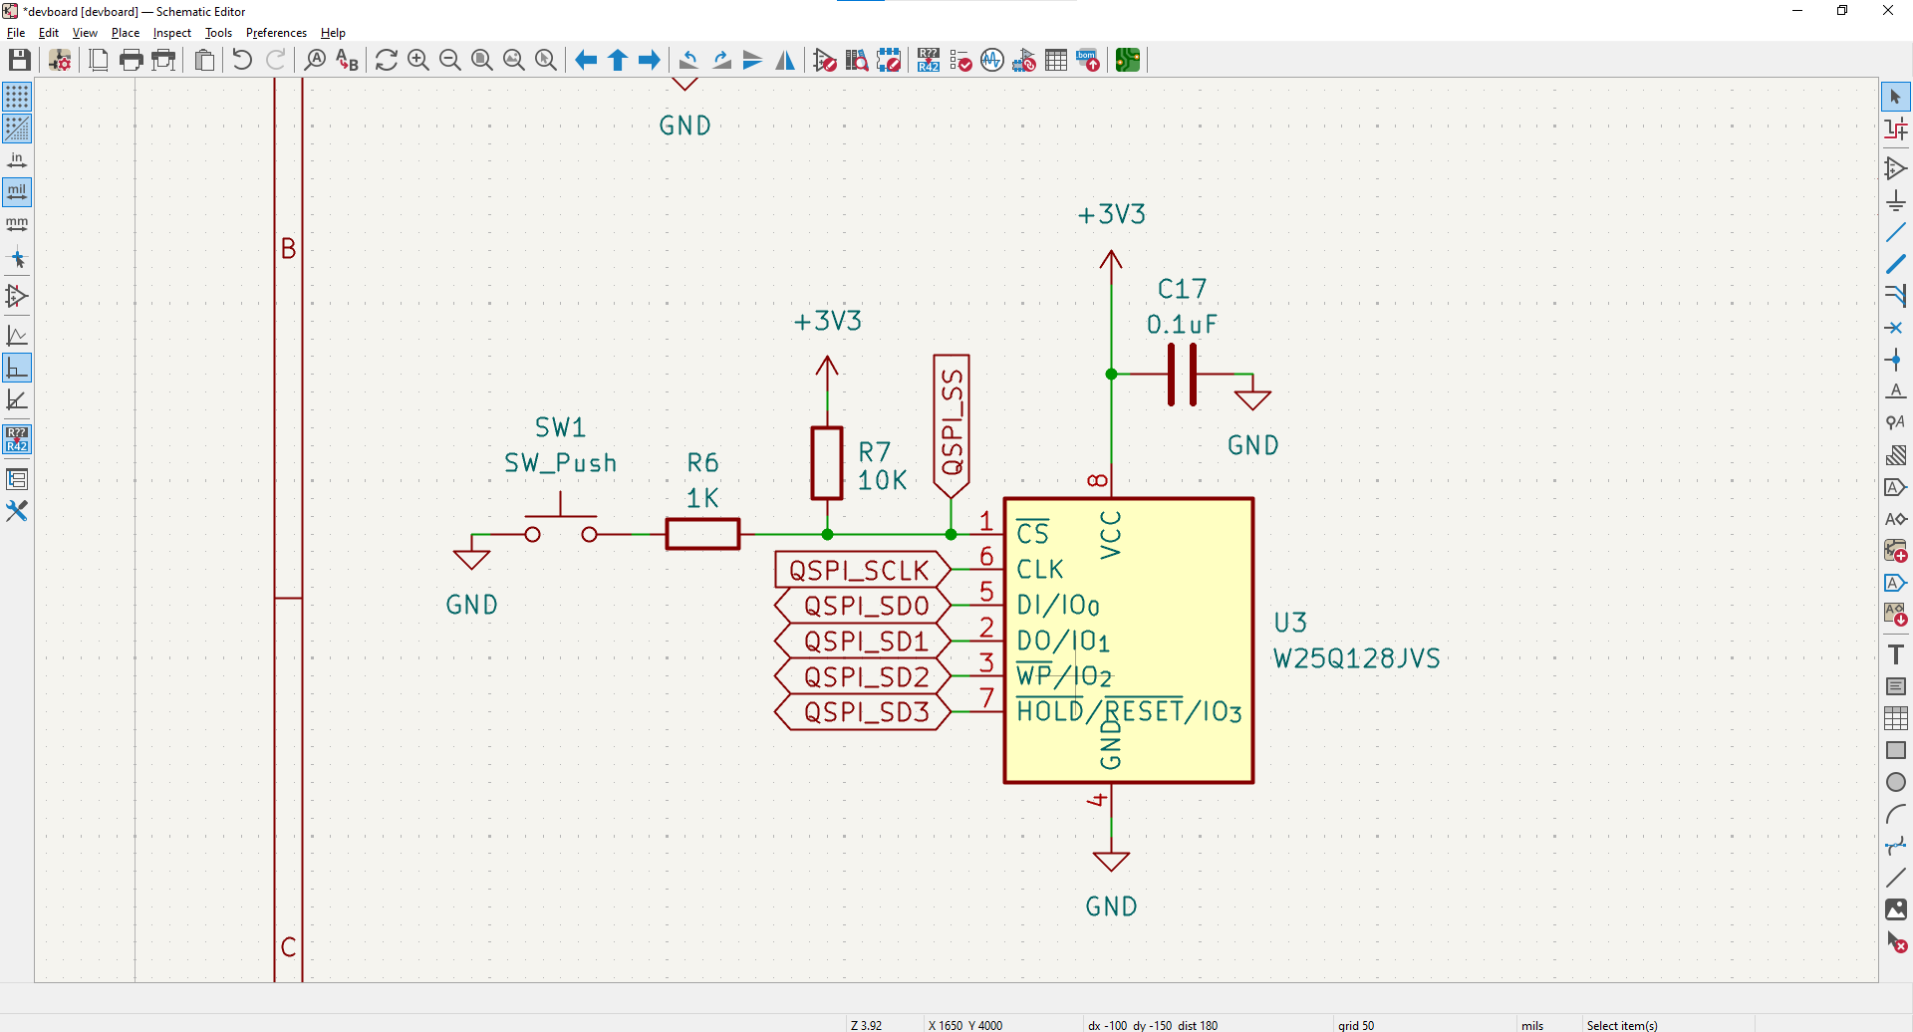Select the Add Power Symbol tool

point(1895,200)
